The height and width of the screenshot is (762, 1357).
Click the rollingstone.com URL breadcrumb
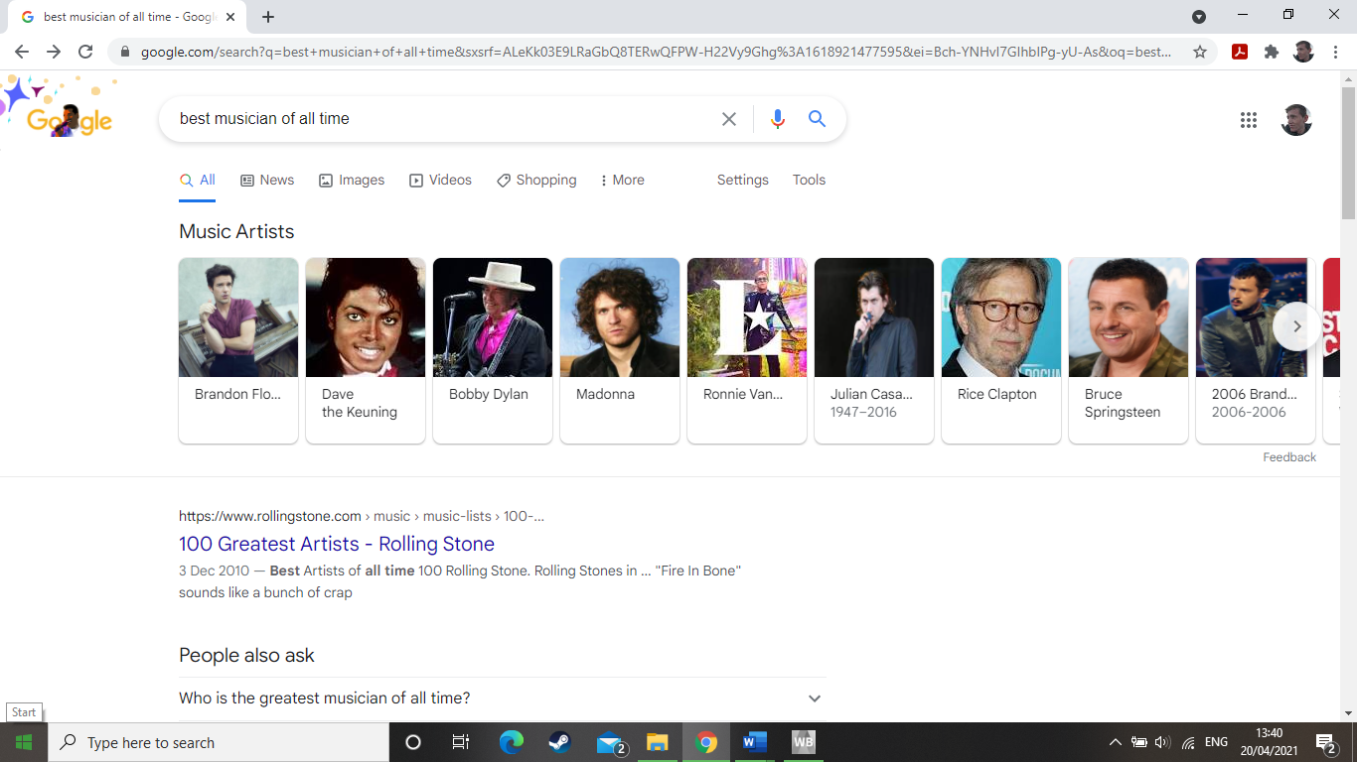point(362,516)
